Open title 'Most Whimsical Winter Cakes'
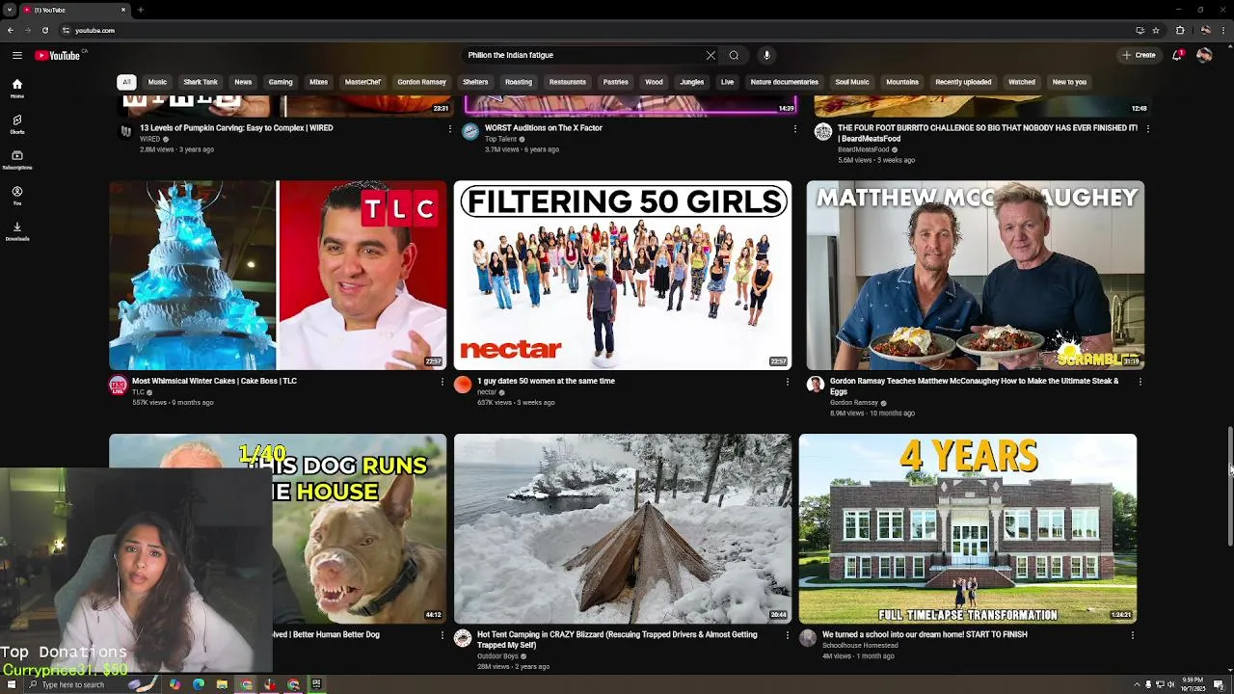Image resolution: width=1234 pixels, height=694 pixels. (x=214, y=381)
